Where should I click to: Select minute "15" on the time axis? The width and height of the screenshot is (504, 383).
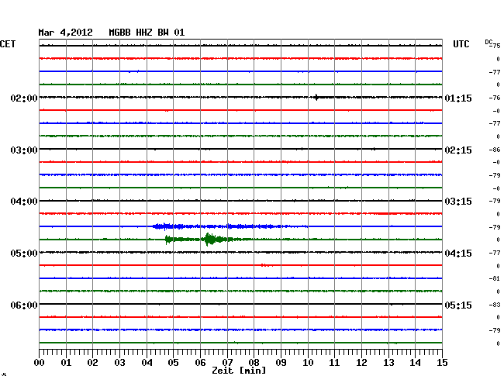pos(442,362)
